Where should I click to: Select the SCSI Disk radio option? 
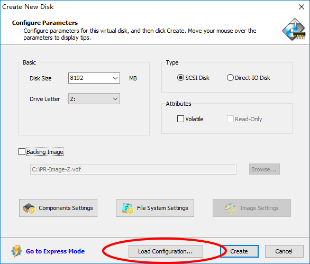180,78
